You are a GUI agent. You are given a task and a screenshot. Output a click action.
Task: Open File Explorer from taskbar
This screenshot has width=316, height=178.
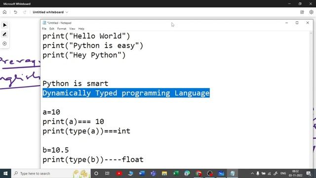coord(164,174)
